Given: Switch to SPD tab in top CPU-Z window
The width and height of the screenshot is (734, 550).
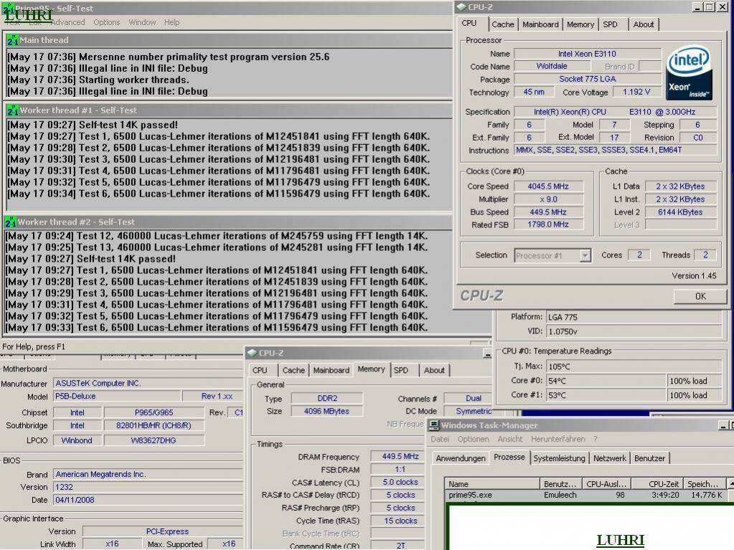Looking at the screenshot, I should 610,24.
